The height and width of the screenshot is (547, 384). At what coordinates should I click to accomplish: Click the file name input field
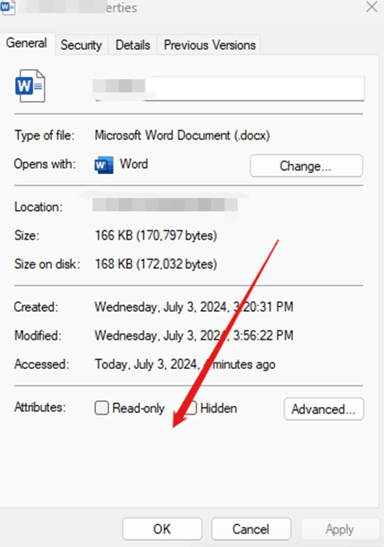click(229, 88)
